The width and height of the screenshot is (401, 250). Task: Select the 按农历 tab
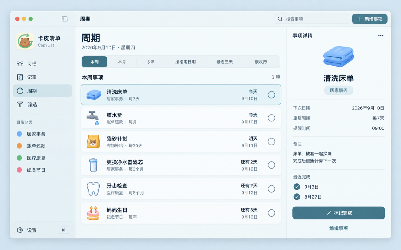pyautogui.click(x=261, y=62)
